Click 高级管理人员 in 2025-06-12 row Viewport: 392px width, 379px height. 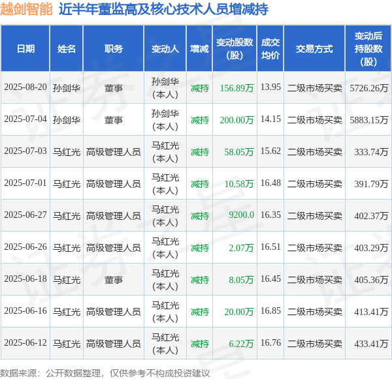point(114,344)
